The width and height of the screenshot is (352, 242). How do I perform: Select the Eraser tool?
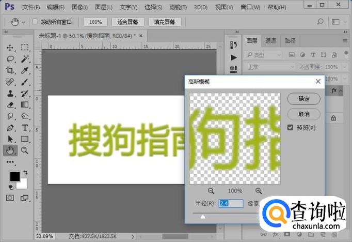pyautogui.click(x=10, y=105)
